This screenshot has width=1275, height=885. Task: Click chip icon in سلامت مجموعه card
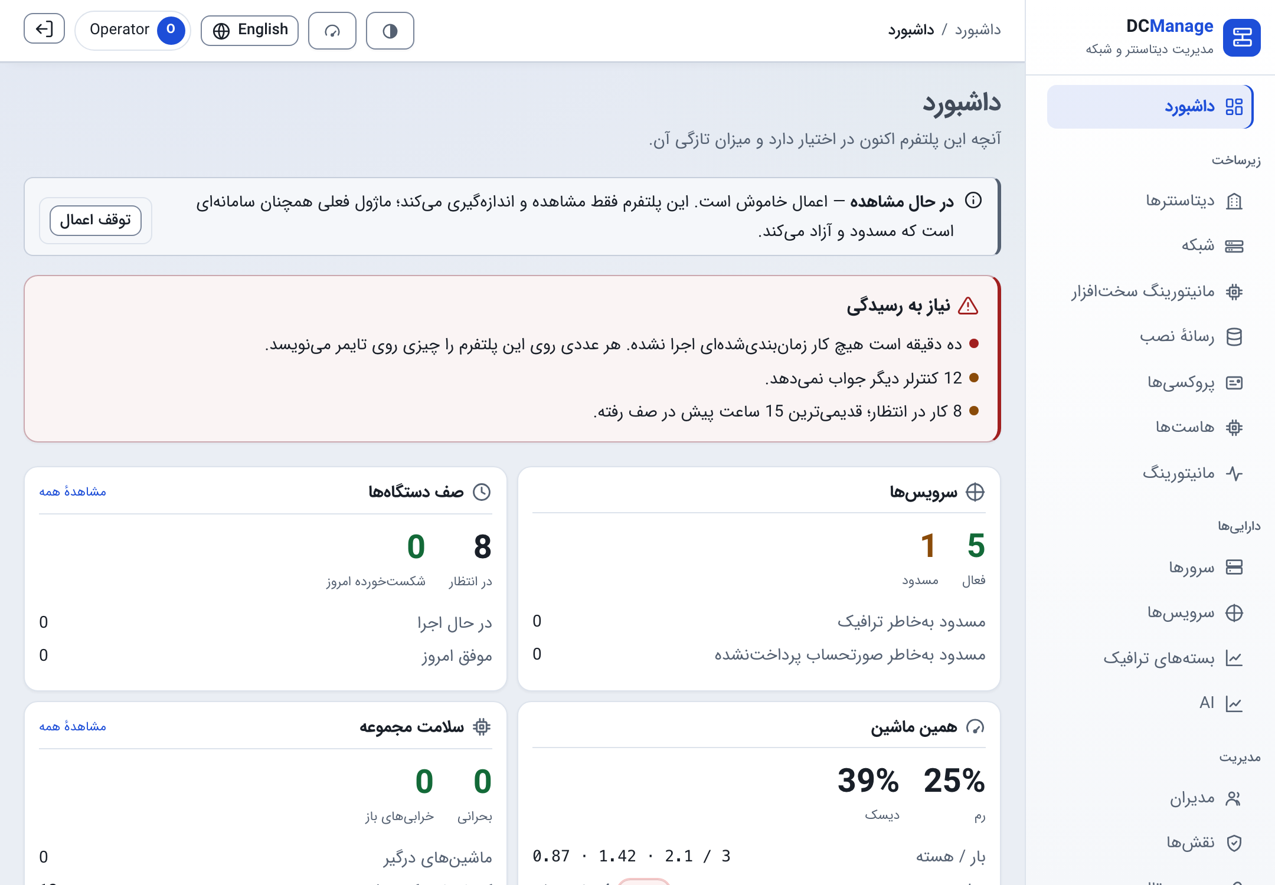point(482,727)
